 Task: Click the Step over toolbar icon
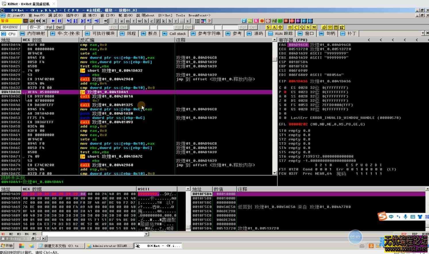75,21
